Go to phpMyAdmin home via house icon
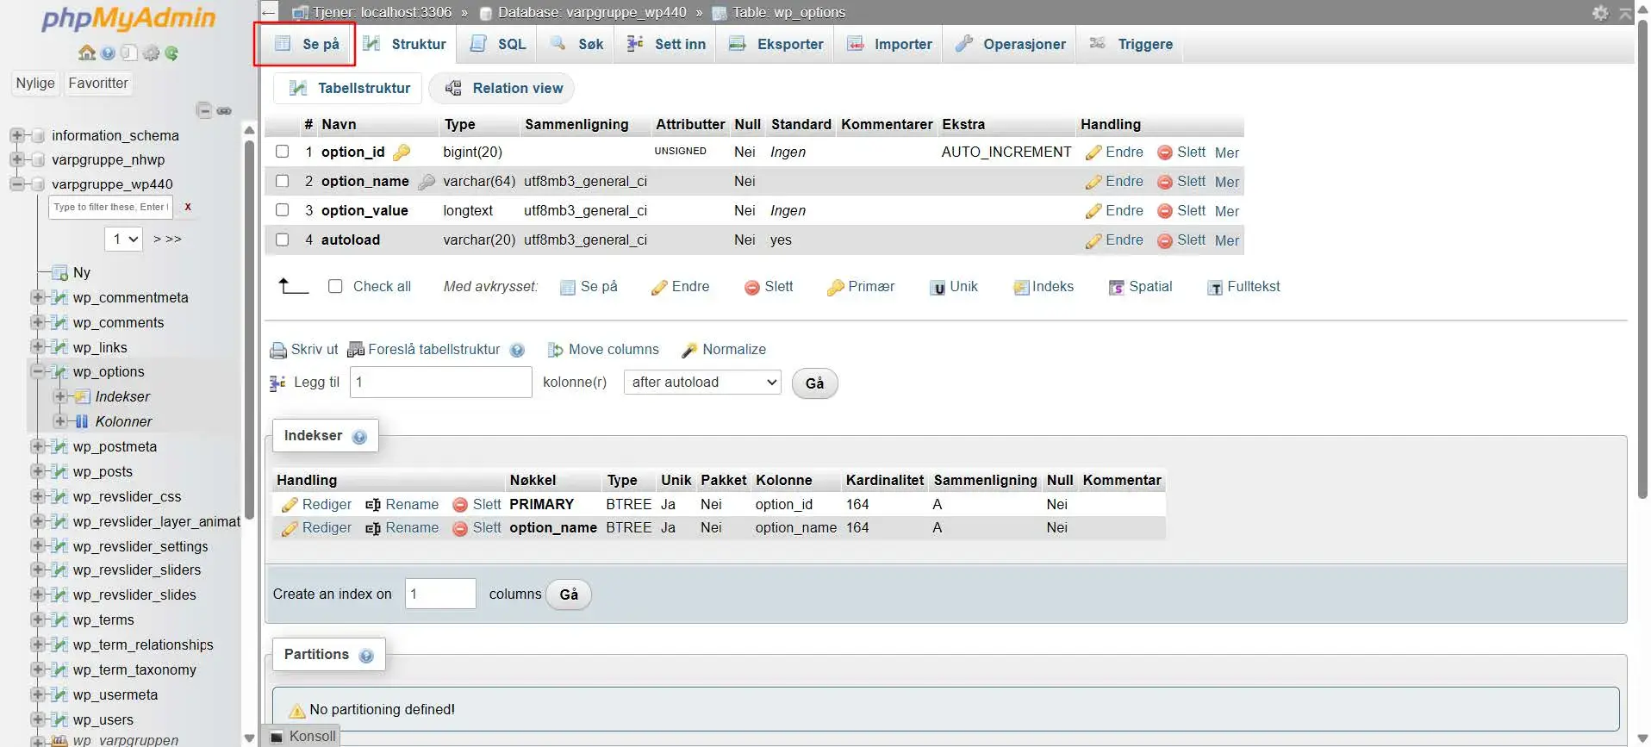Screen dimensions: 1651x747 tap(87, 53)
